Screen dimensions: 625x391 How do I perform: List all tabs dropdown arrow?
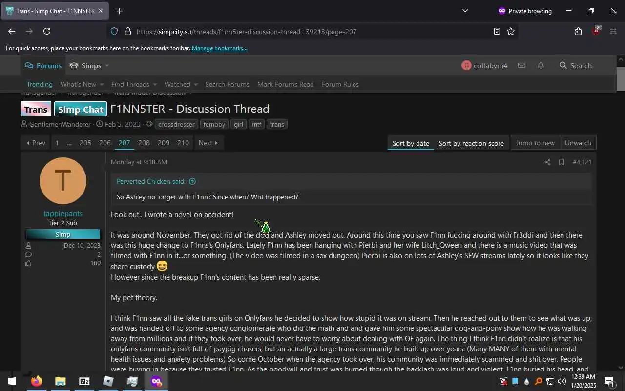pos(465,11)
